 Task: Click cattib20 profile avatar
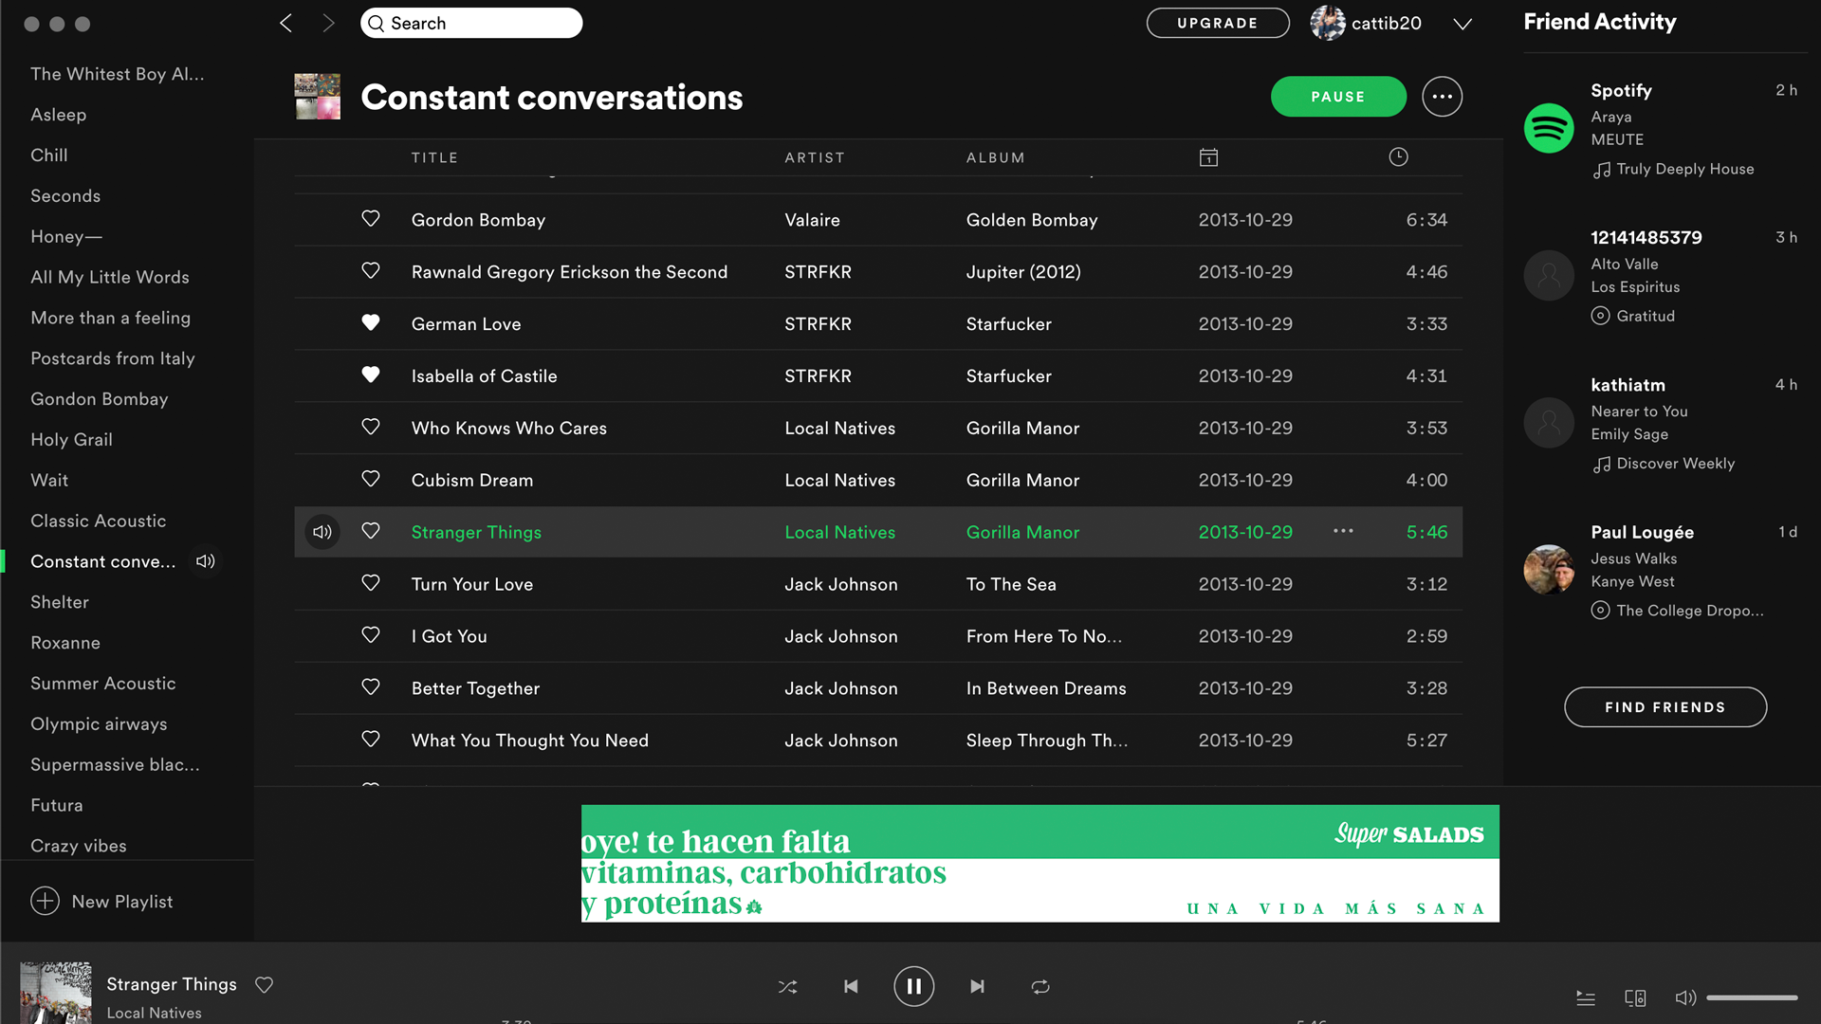(1328, 23)
